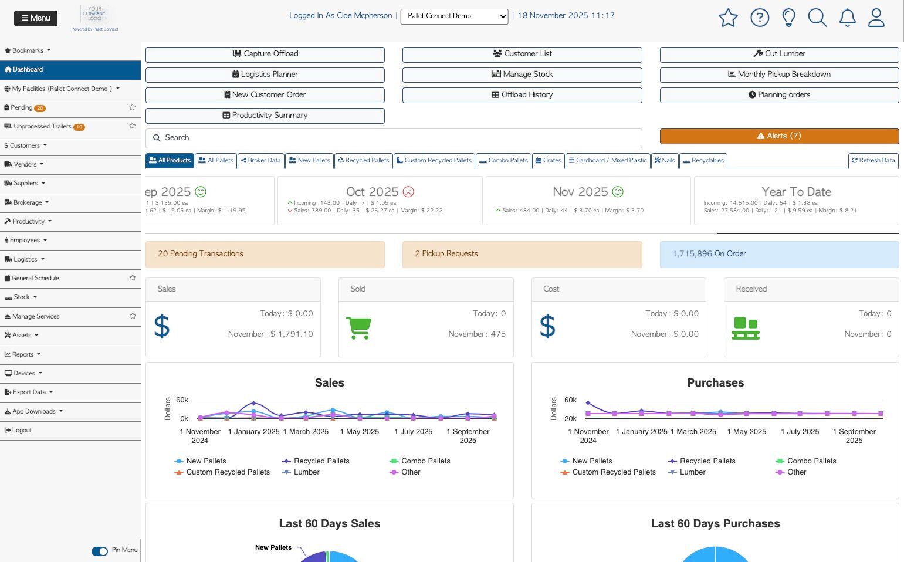Open the Pallet Connect Demo facility dropdown
The width and height of the screenshot is (904, 562).
[x=454, y=16]
